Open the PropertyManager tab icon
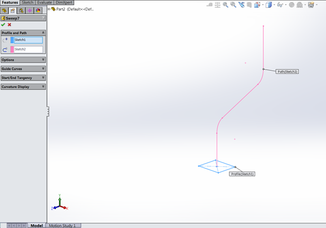 (x=13, y=10)
